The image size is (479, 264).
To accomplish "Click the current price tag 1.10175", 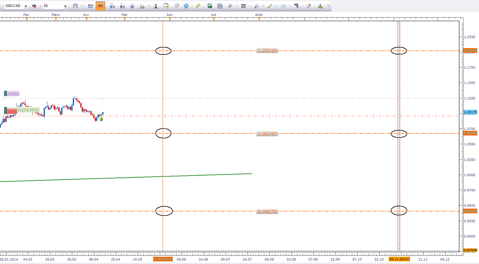I will [470, 113].
